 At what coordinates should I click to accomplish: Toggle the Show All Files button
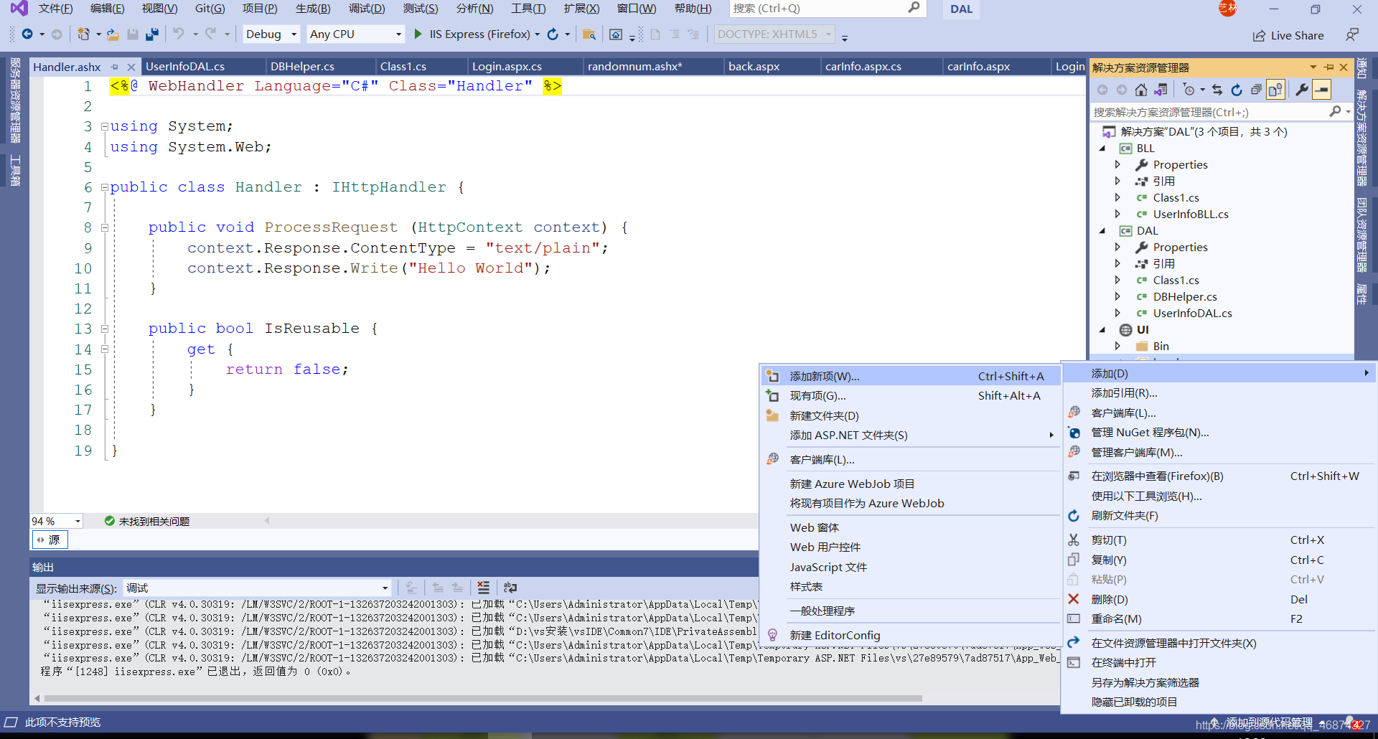point(1275,90)
